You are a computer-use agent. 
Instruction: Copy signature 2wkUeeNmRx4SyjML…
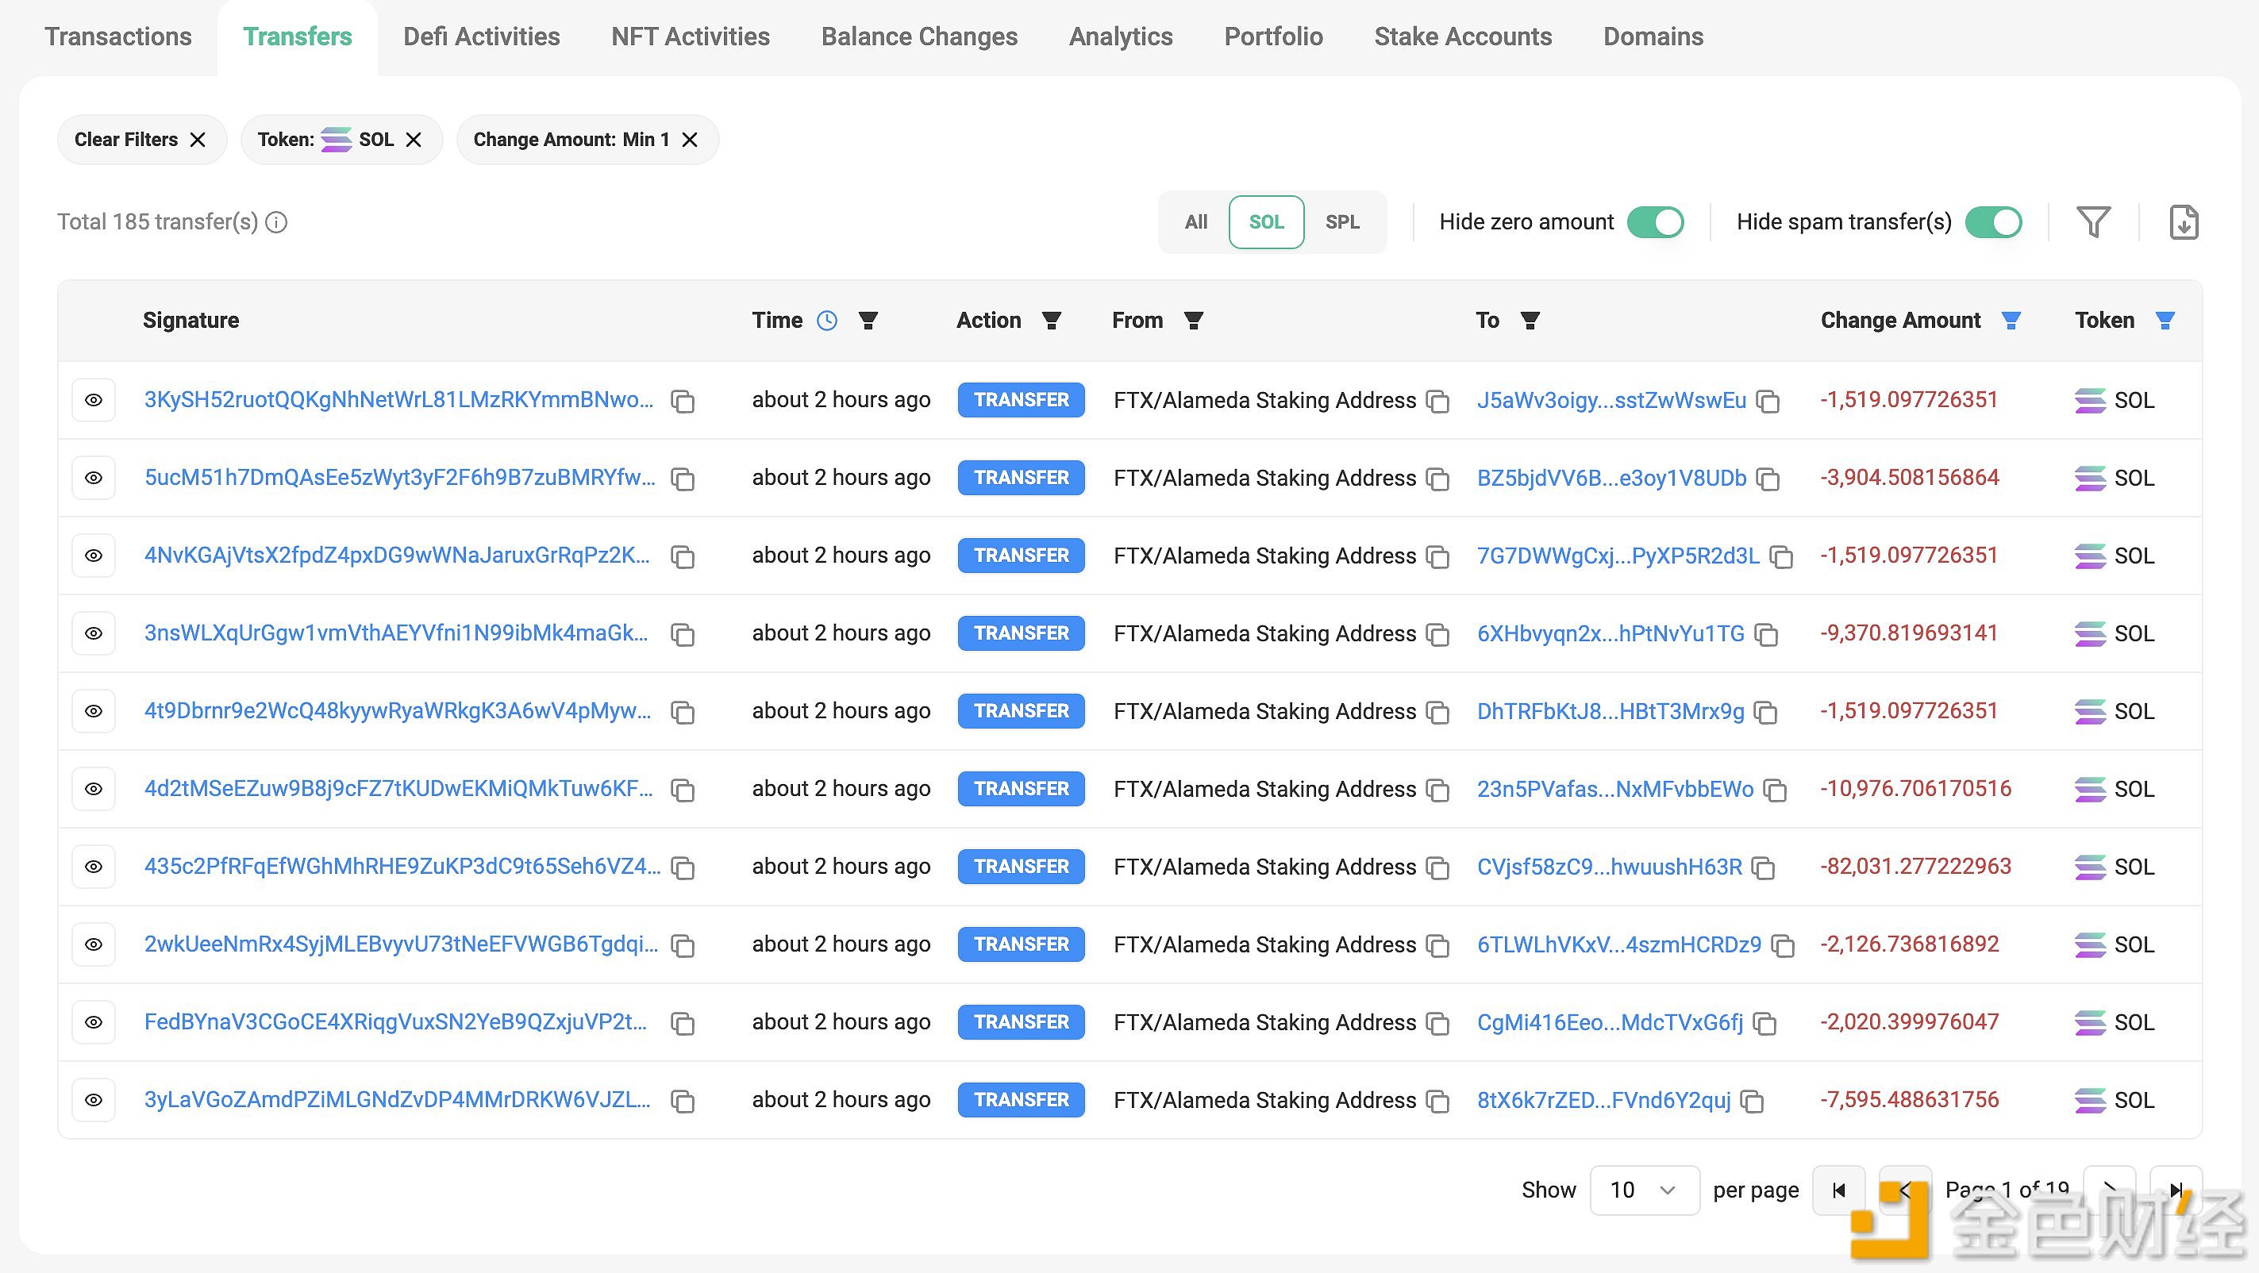click(683, 946)
